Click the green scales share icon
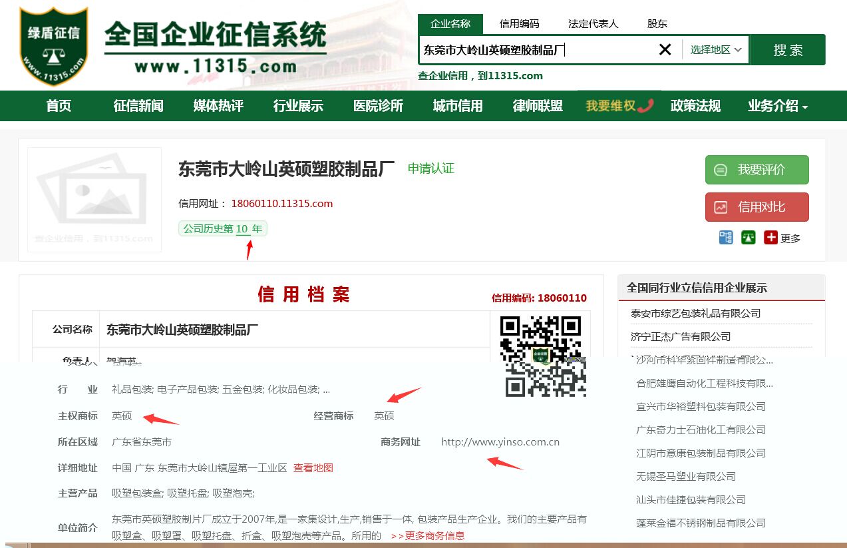The image size is (847, 548). click(x=748, y=238)
